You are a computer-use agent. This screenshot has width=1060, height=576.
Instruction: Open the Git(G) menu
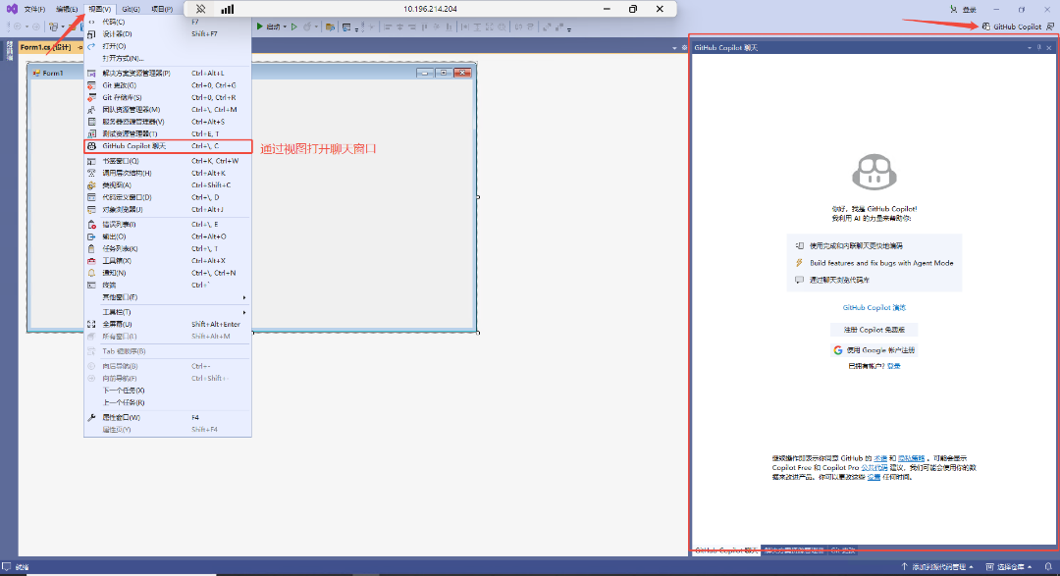click(131, 9)
